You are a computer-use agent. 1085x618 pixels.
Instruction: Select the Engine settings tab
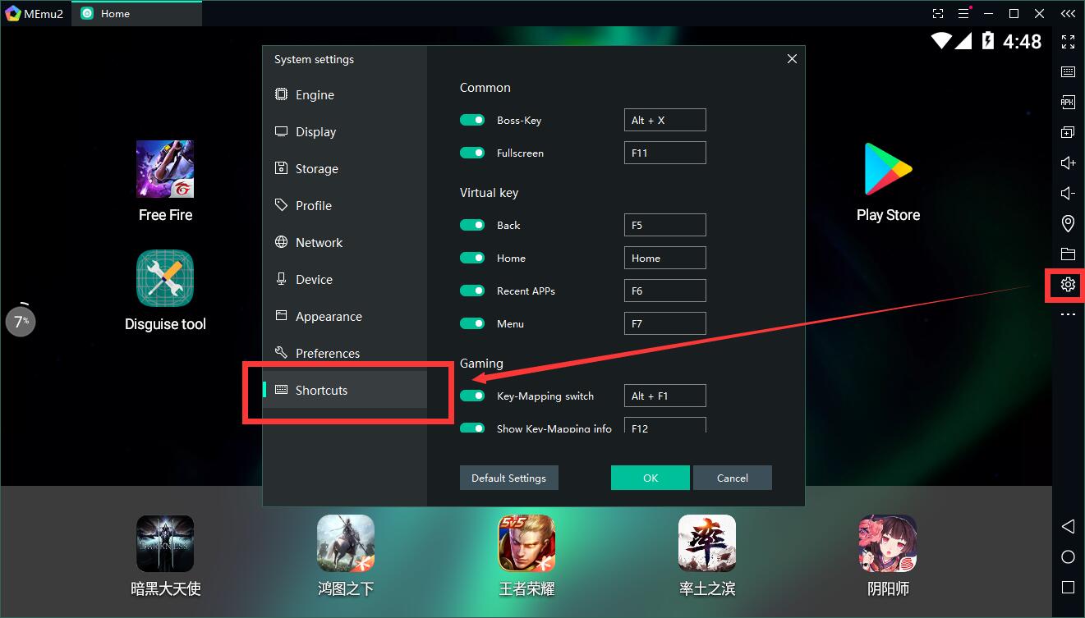315,95
